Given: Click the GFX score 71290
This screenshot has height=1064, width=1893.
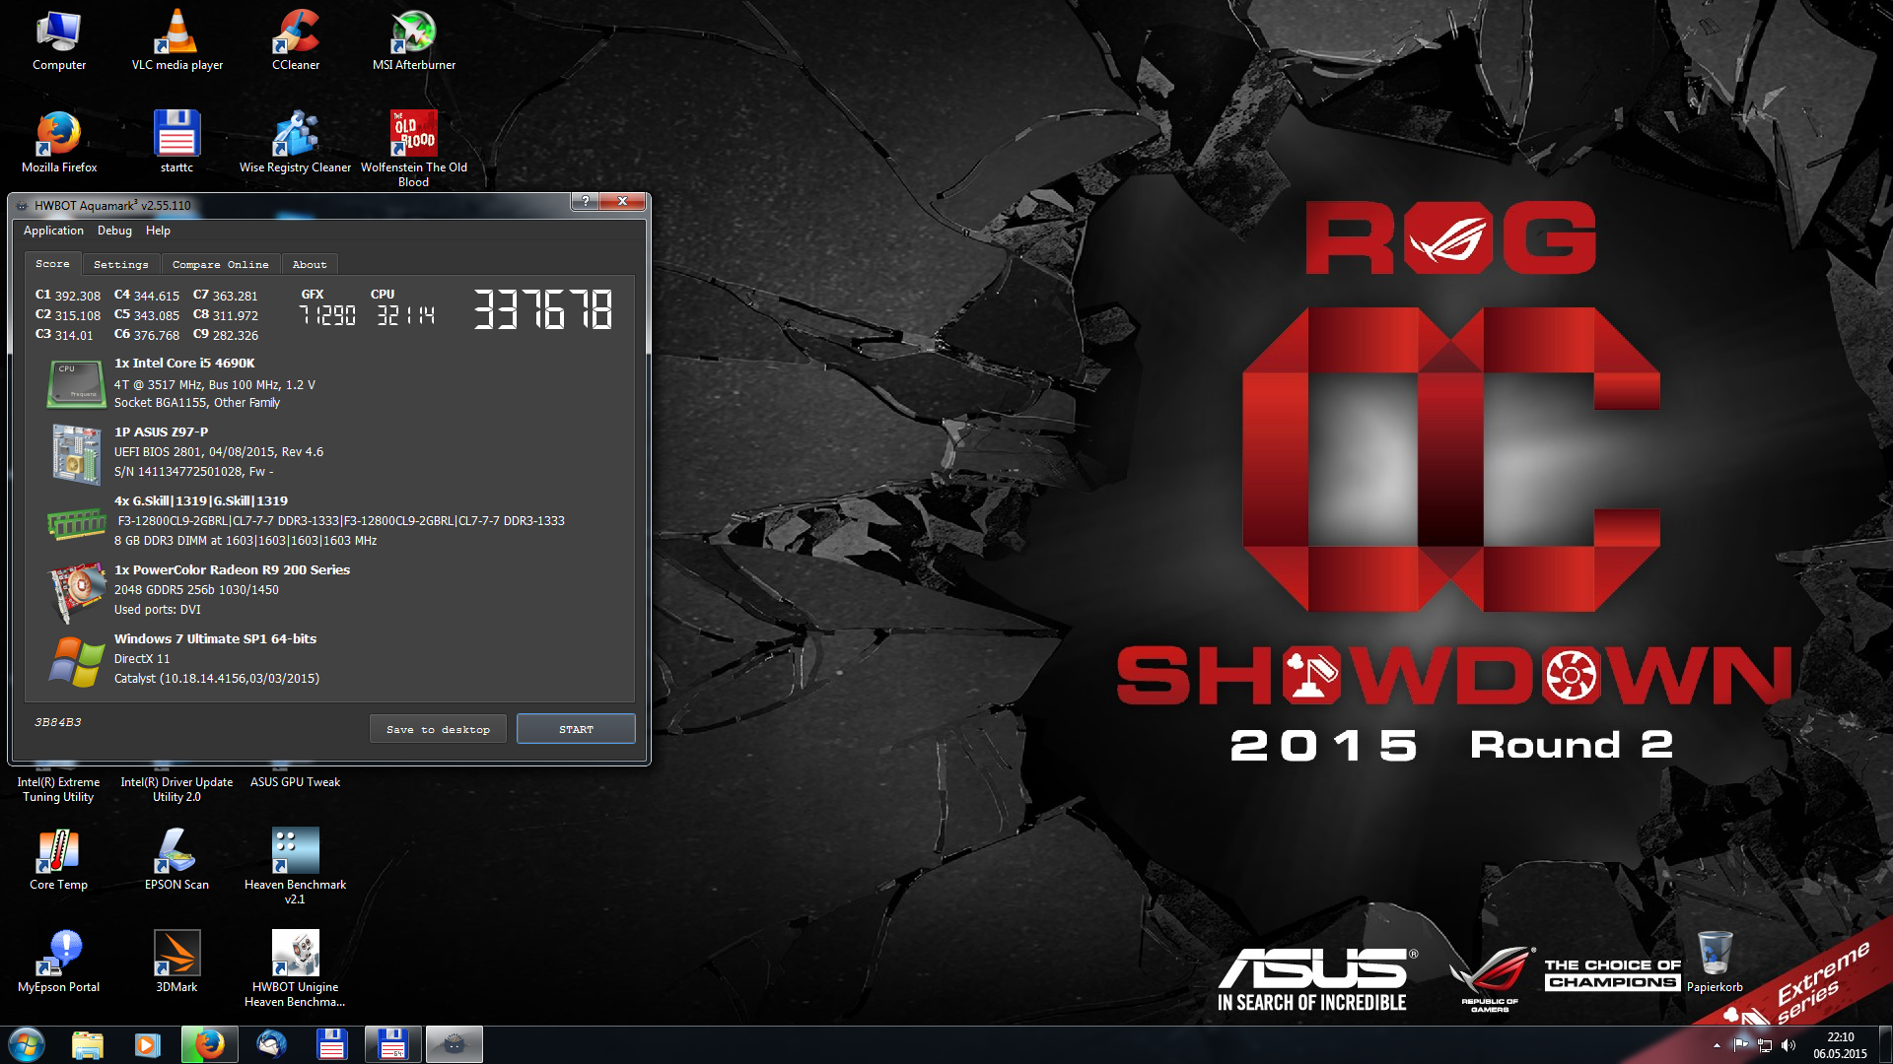Looking at the screenshot, I should coord(327,315).
